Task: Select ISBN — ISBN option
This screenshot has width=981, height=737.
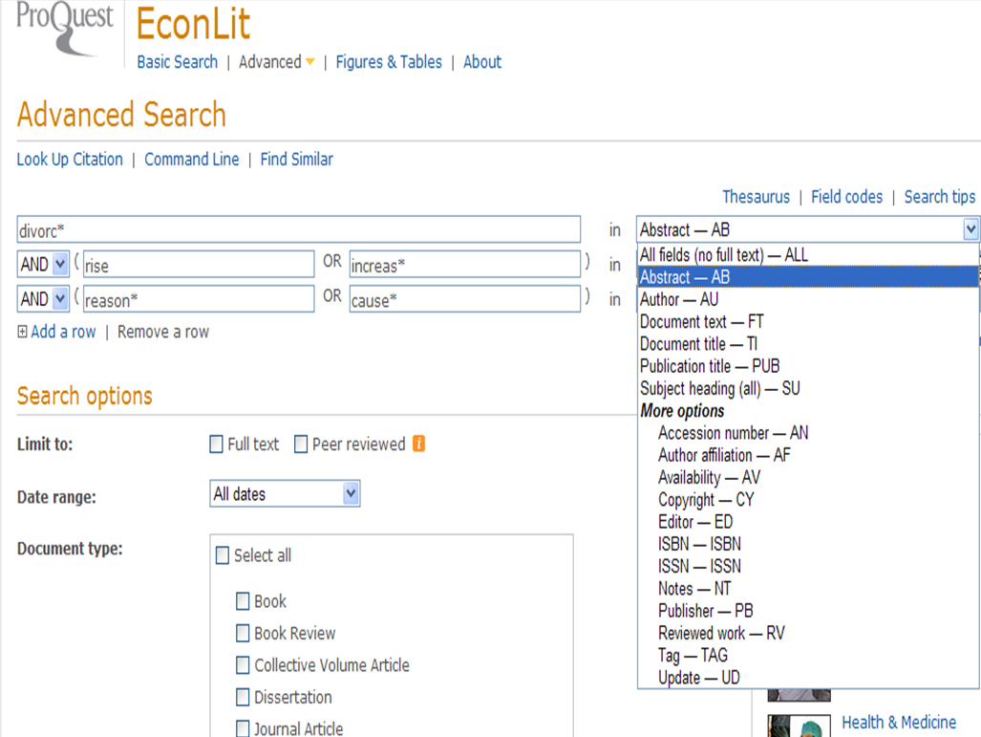Action: 807,544
